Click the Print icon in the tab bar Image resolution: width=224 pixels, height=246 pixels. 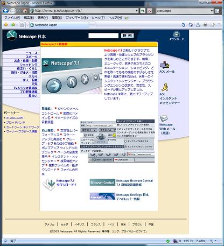205,25
